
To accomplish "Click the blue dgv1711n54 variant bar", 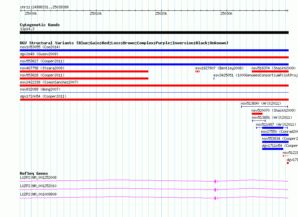I will click(x=272, y=149).
